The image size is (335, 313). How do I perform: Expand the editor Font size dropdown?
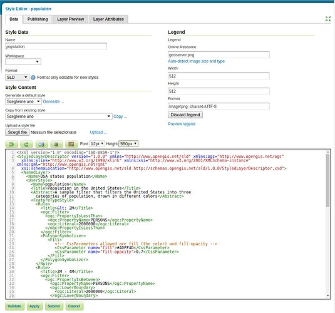click(x=97, y=144)
